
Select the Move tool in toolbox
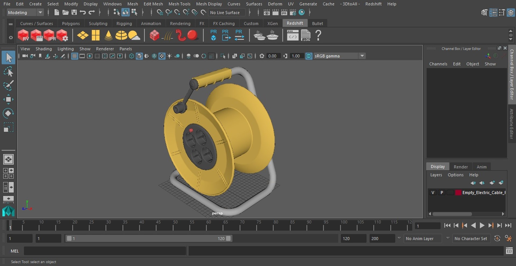click(8, 99)
